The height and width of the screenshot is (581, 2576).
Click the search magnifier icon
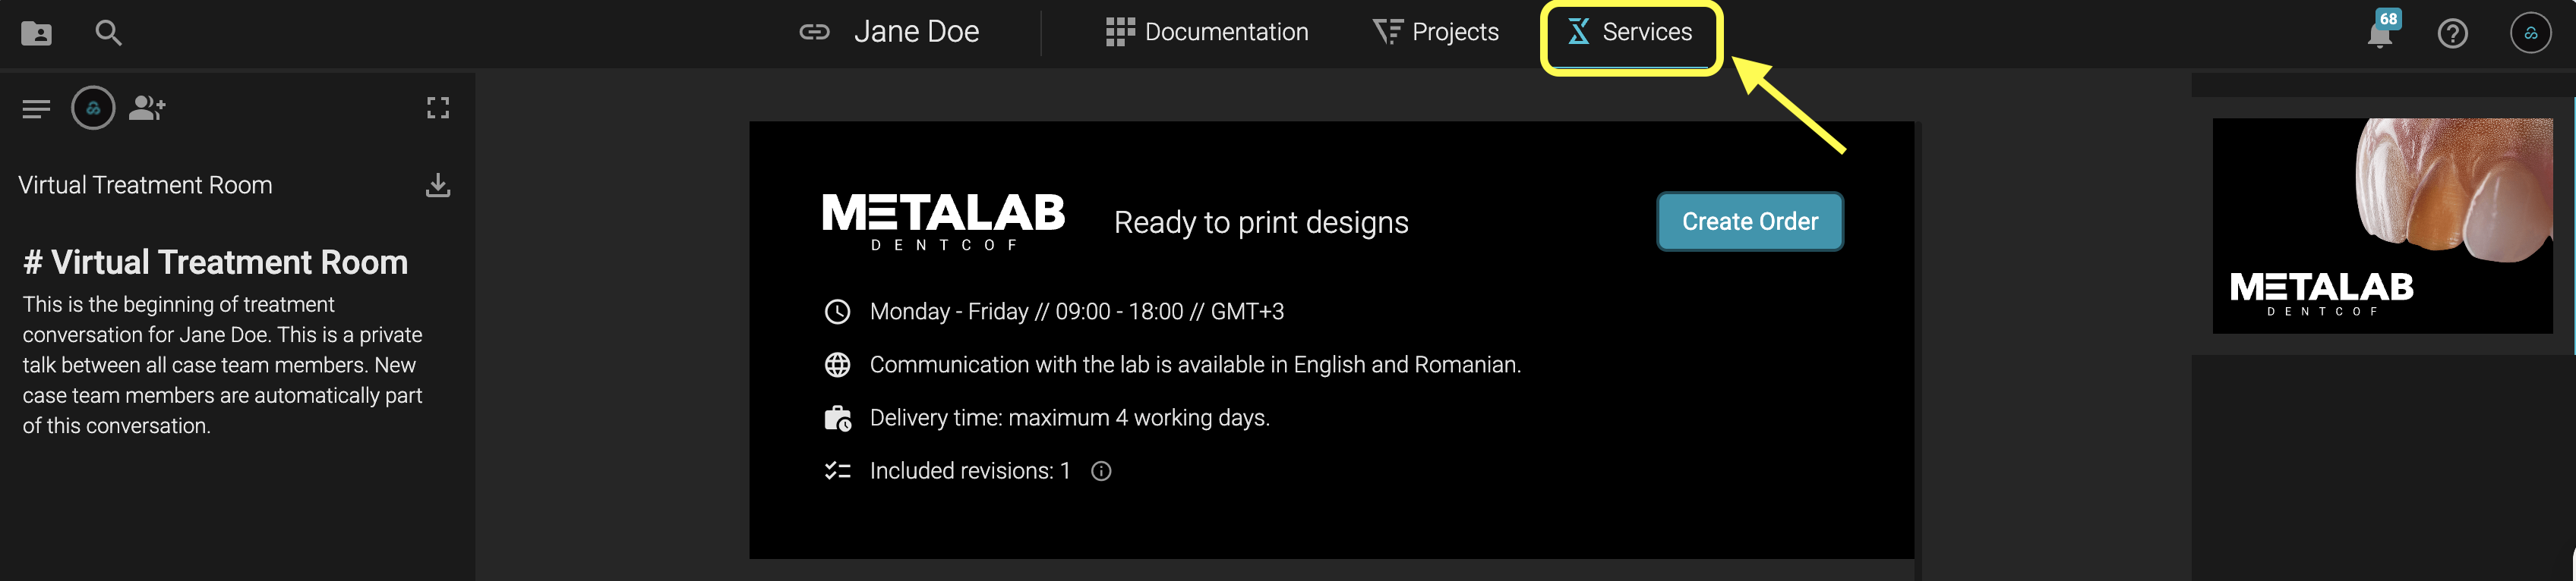(x=108, y=33)
